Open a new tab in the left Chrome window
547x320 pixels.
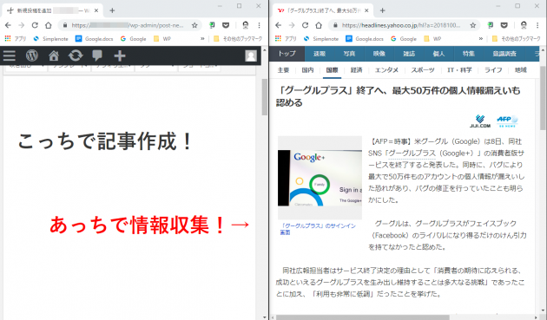point(112,10)
